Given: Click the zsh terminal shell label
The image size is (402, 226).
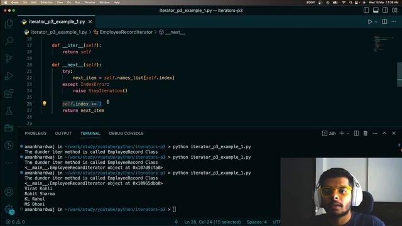Looking at the screenshot, I should [329, 133].
